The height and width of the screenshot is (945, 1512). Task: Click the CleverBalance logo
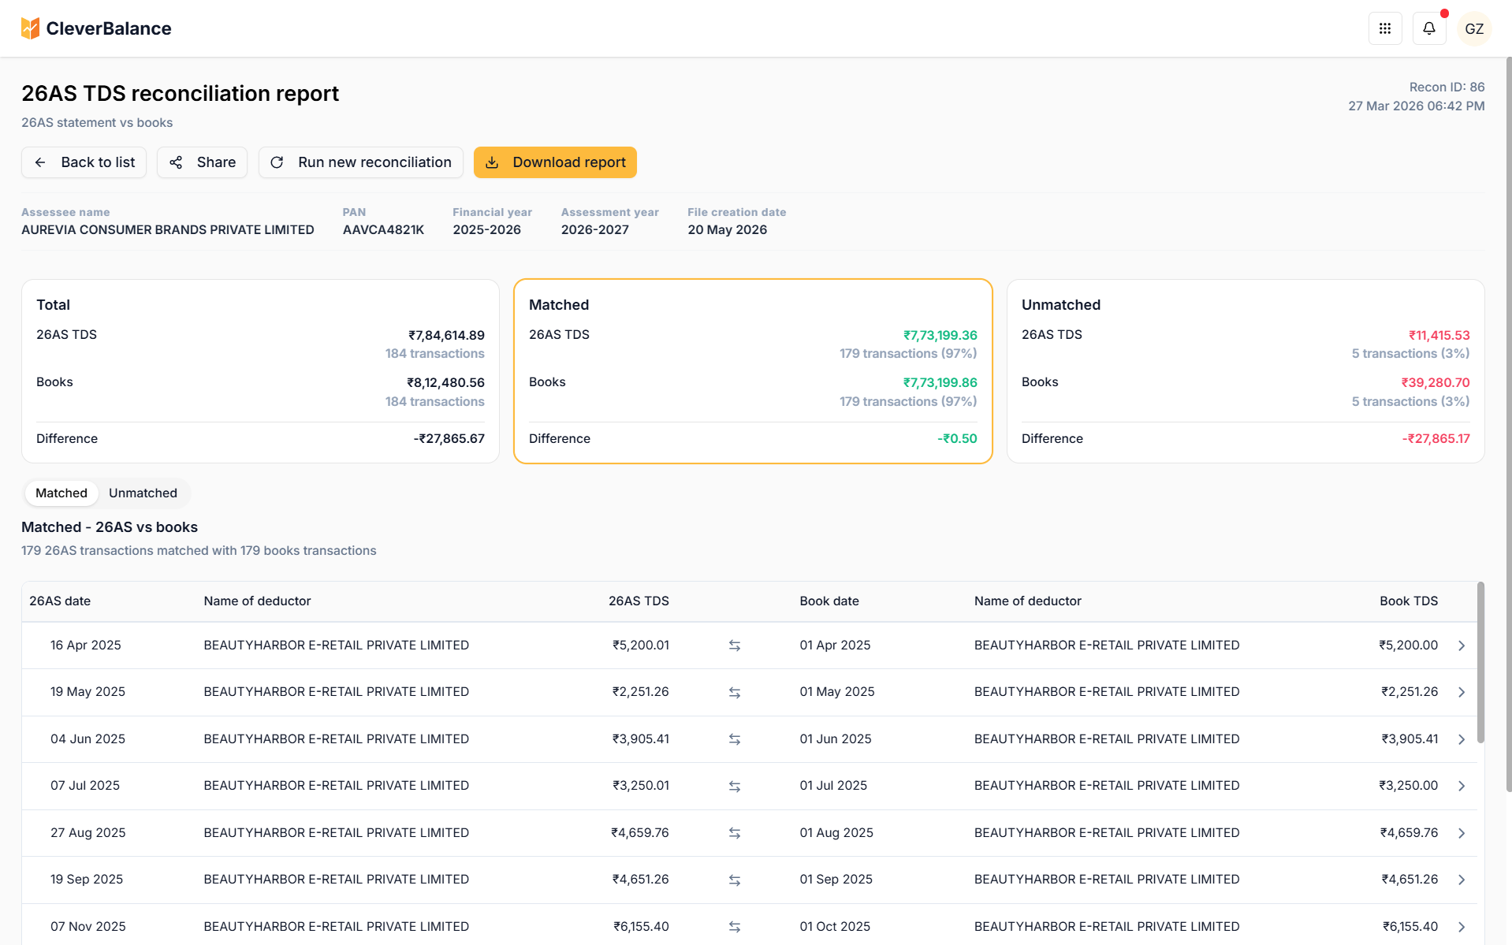pyautogui.click(x=96, y=28)
